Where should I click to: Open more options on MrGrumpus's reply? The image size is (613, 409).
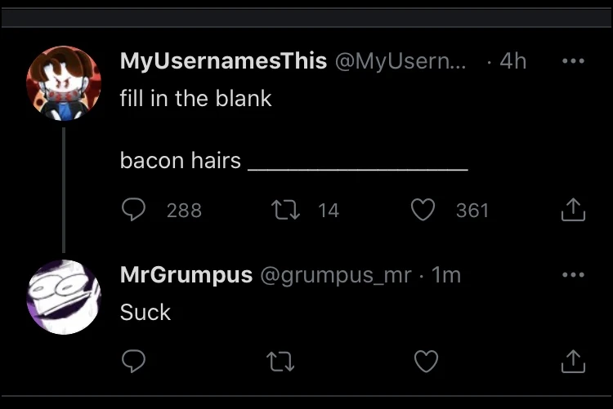573,275
